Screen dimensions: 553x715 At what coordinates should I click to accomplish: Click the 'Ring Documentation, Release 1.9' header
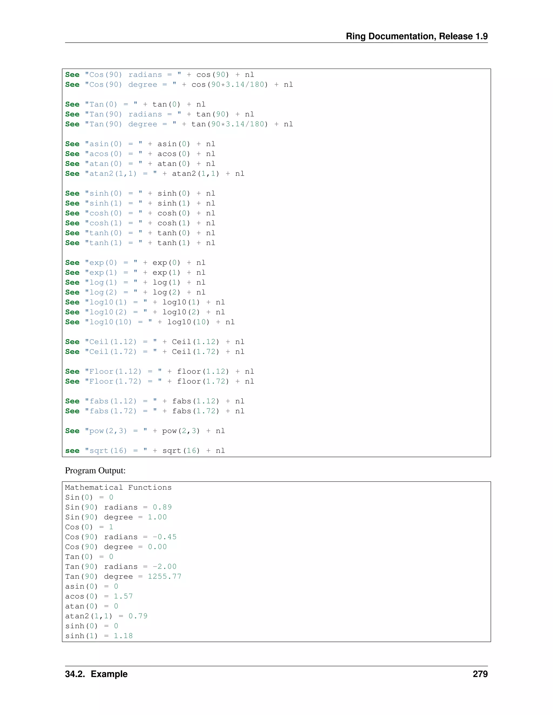coord(416,36)
